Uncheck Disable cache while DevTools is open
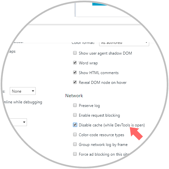The width and height of the screenshot is (169, 169). coord(75,125)
